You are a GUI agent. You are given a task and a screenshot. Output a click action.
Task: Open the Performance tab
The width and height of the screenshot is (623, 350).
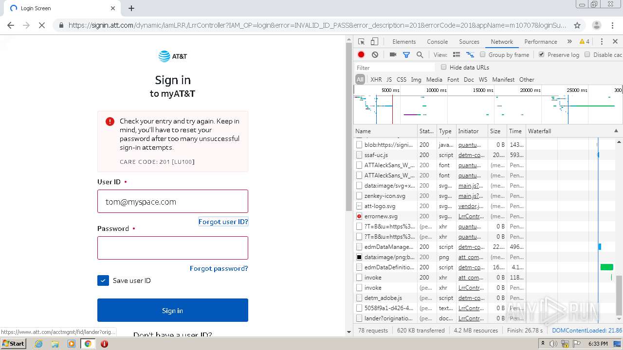(x=540, y=42)
